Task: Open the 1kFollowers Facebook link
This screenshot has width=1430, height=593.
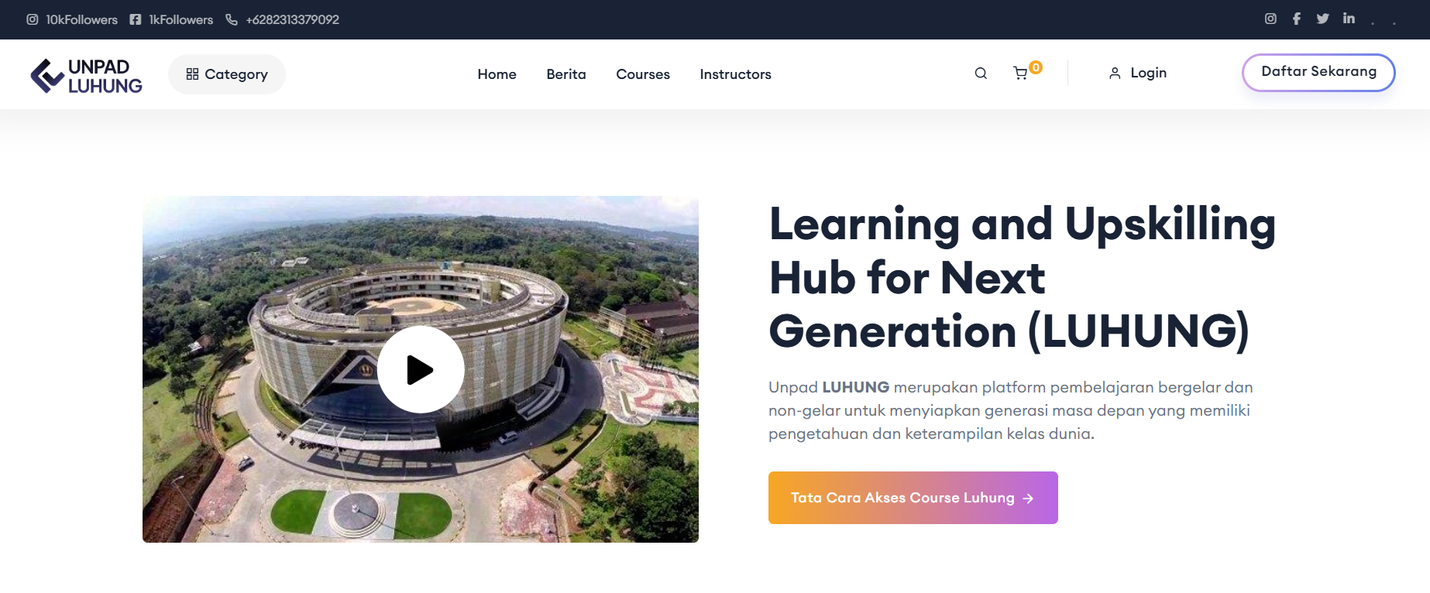Action: pyautogui.click(x=171, y=19)
